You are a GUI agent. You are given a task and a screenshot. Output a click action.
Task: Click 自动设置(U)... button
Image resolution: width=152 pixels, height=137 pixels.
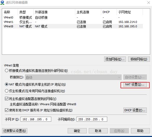[x=135, y=77]
